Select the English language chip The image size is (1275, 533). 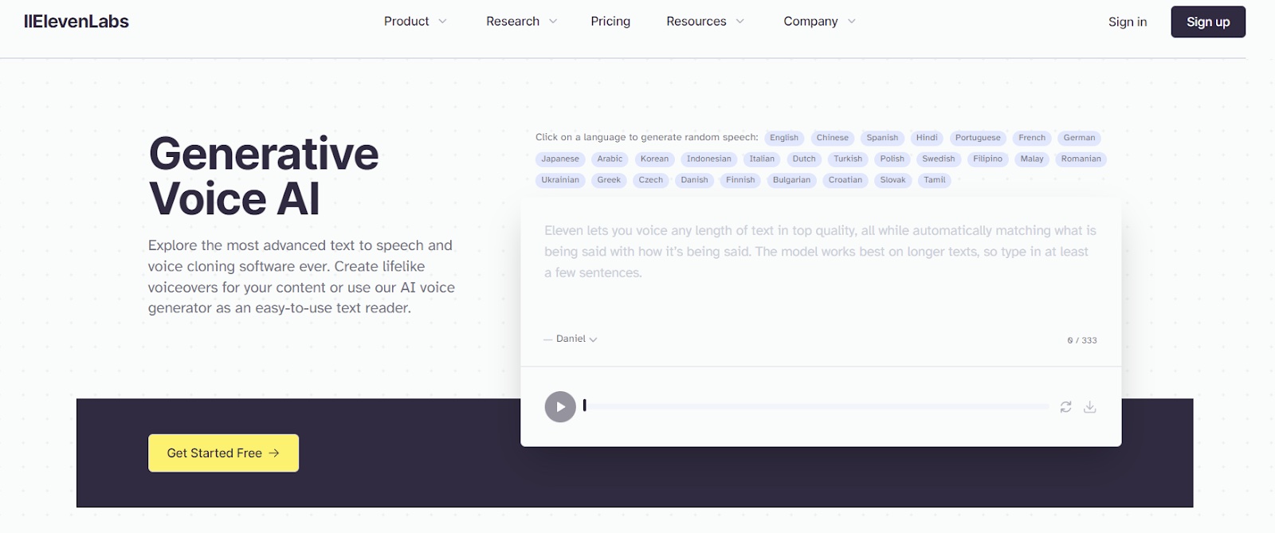click(784, 138)
